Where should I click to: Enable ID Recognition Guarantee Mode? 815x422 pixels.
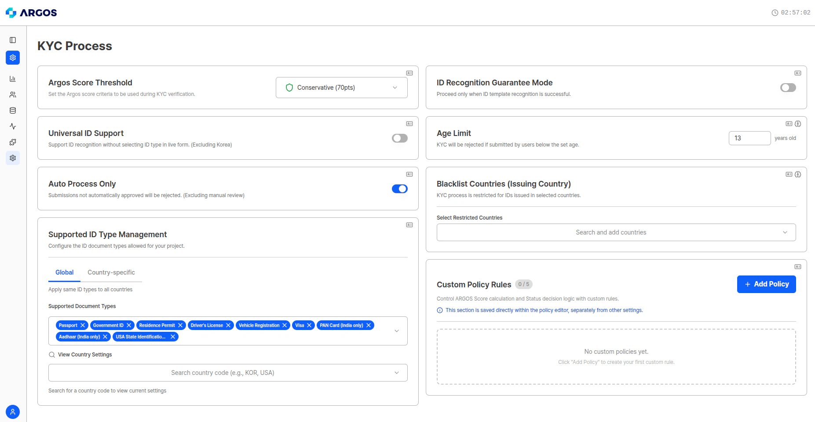(788, 88)
